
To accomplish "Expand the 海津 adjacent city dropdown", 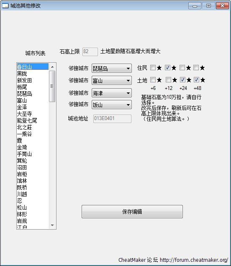I will (111, 93).
